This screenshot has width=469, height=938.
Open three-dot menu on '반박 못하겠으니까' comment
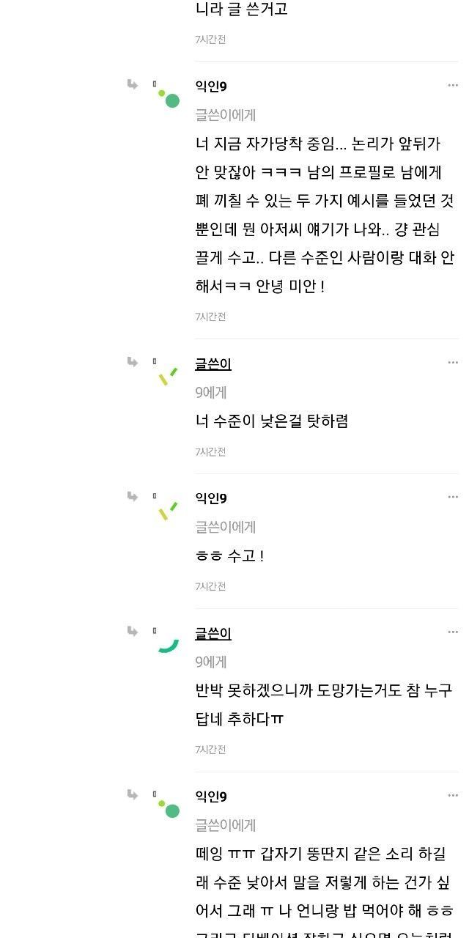[453, 632]
